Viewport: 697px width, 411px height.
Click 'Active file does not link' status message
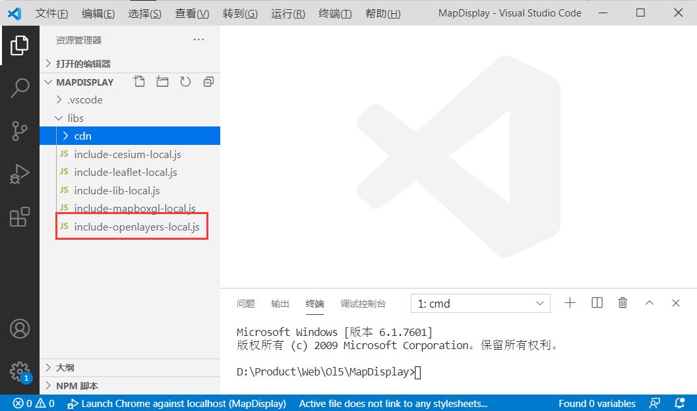[394, 404]
